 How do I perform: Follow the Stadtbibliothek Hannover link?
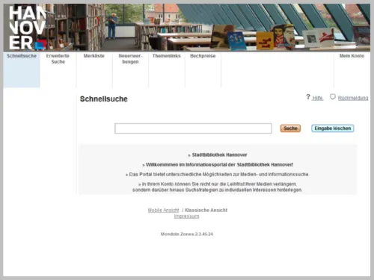click(219, 155)
